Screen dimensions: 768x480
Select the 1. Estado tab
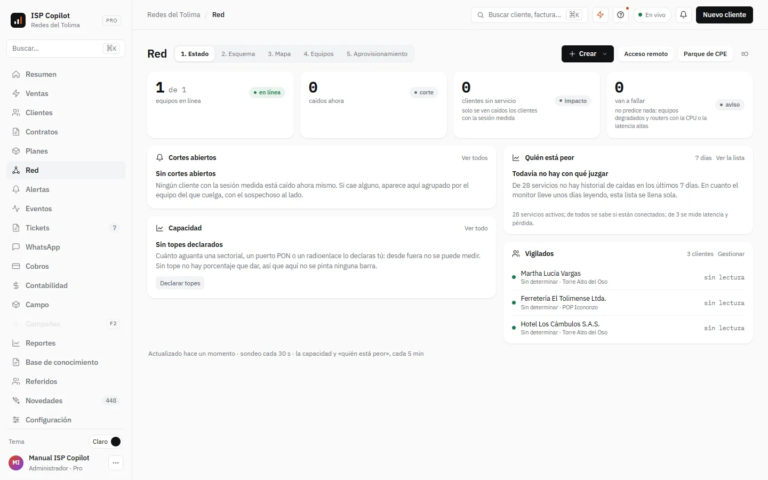pyautogui.click(x=195, y=54)
